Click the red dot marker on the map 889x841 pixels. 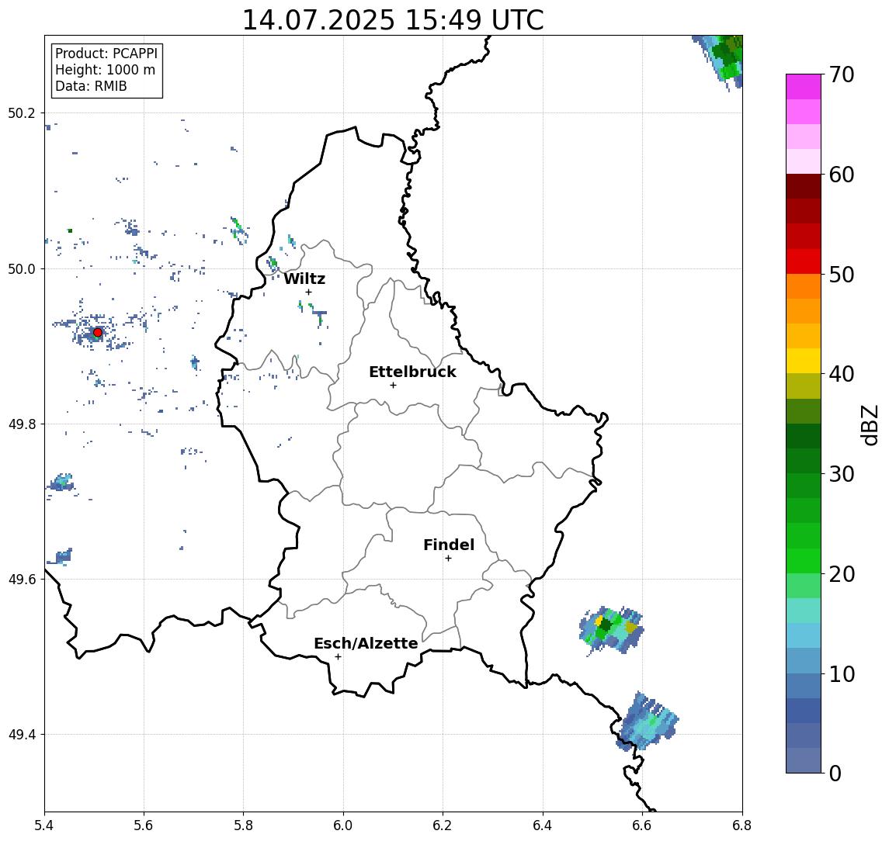98,332
